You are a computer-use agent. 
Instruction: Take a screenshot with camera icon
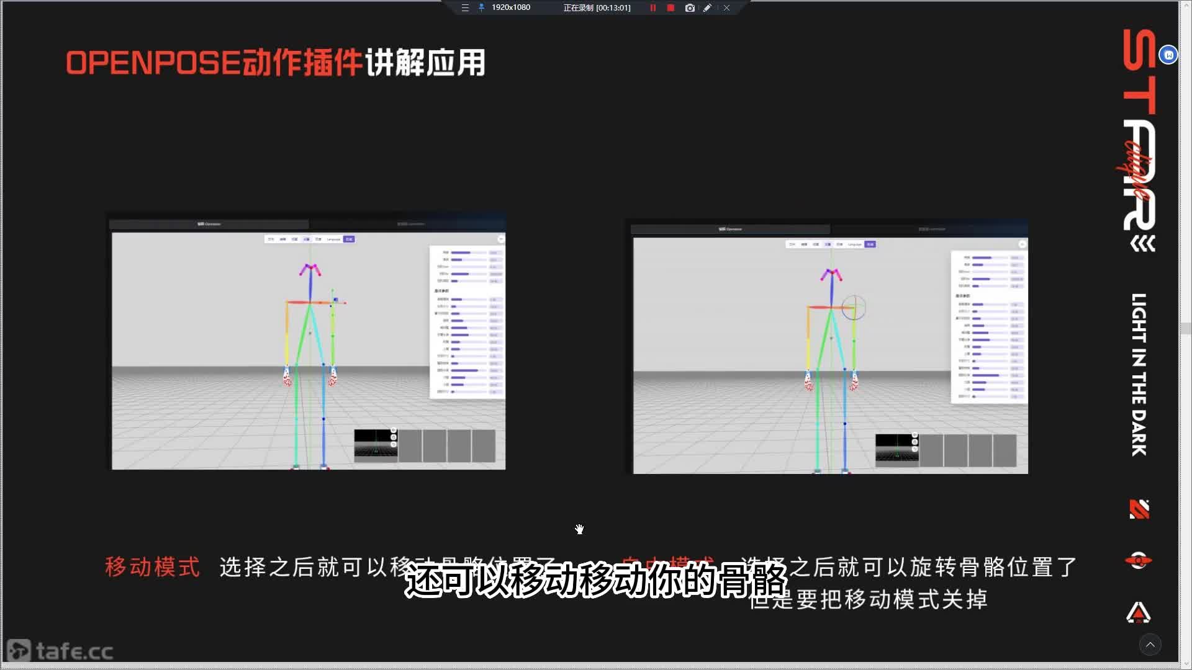tap(689, 8)
